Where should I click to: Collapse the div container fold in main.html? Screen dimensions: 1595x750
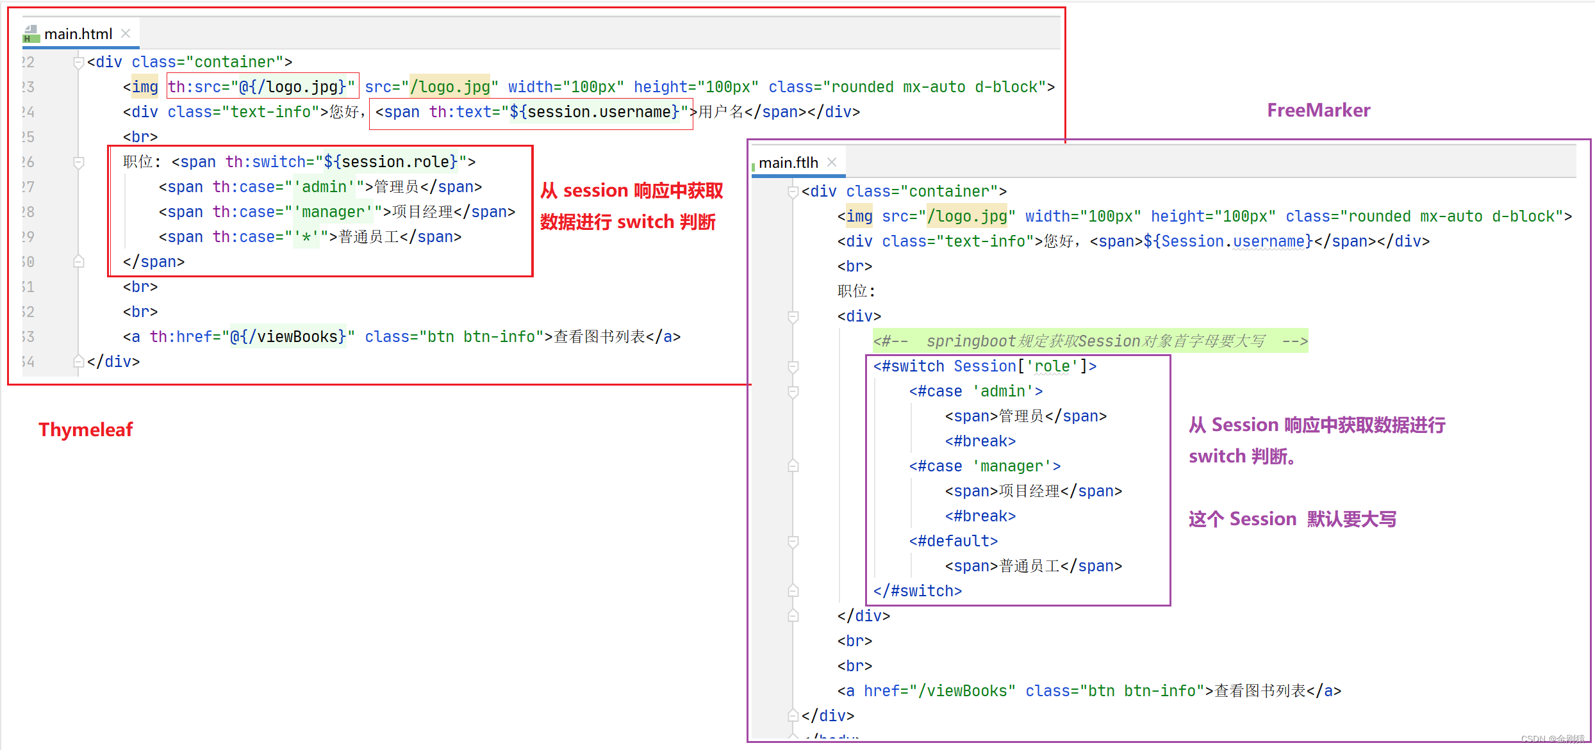click(79, 62)
